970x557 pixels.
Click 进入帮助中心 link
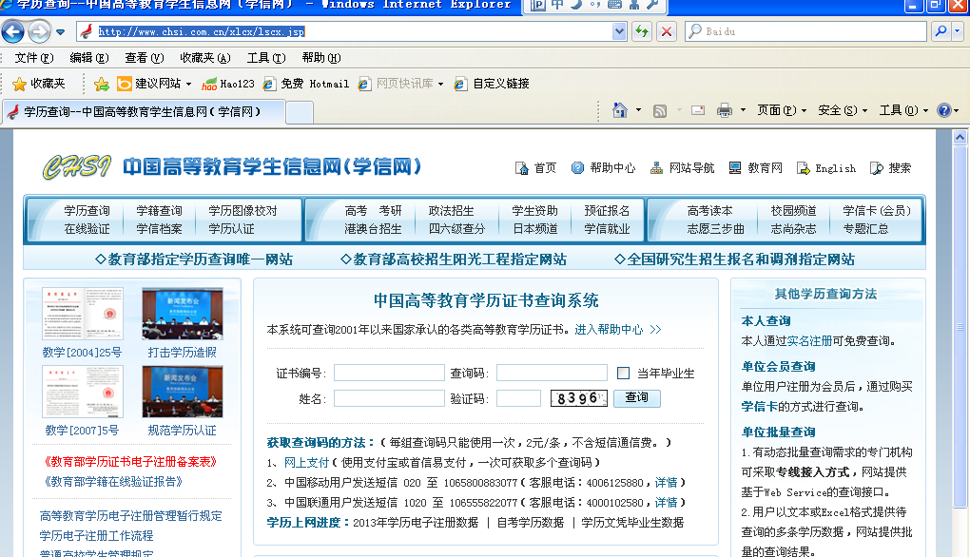618,330
